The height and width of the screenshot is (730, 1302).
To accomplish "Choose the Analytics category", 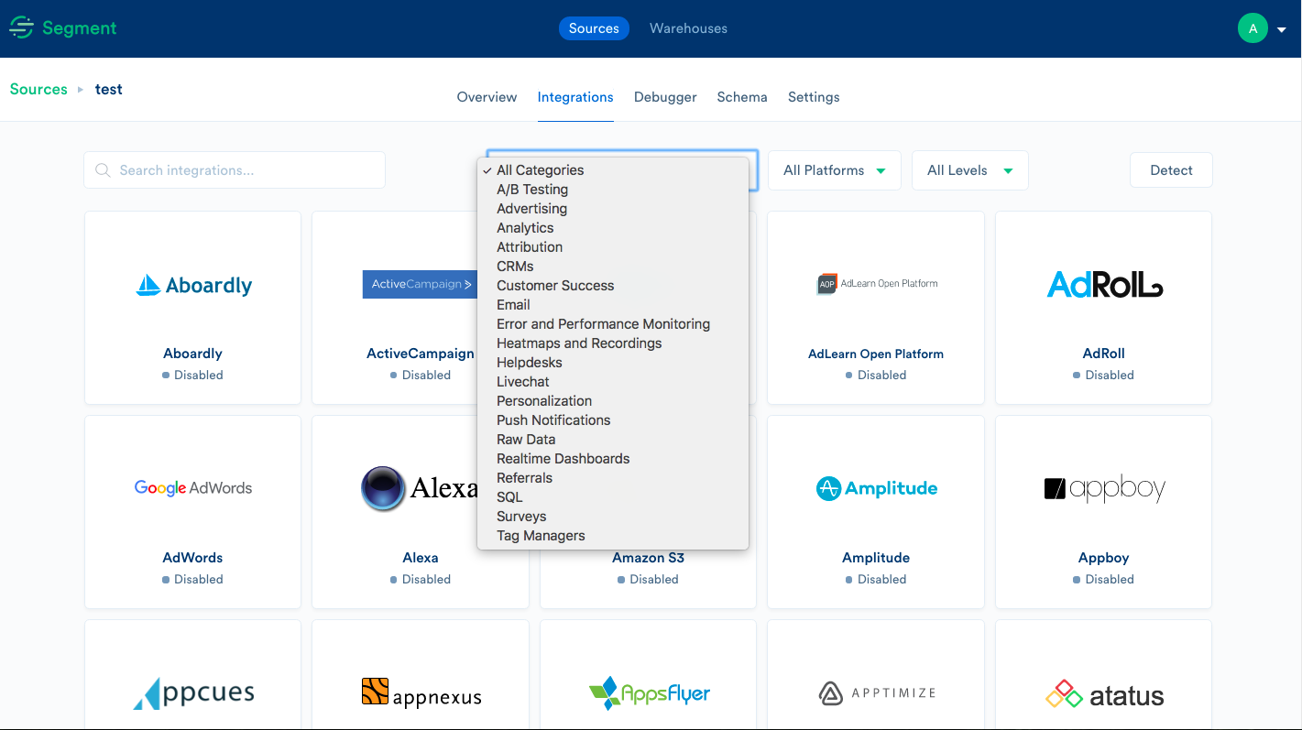I will point(613,228).
